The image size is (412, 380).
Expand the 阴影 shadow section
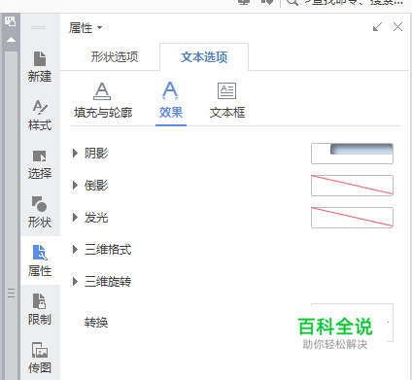coord(75,154)
